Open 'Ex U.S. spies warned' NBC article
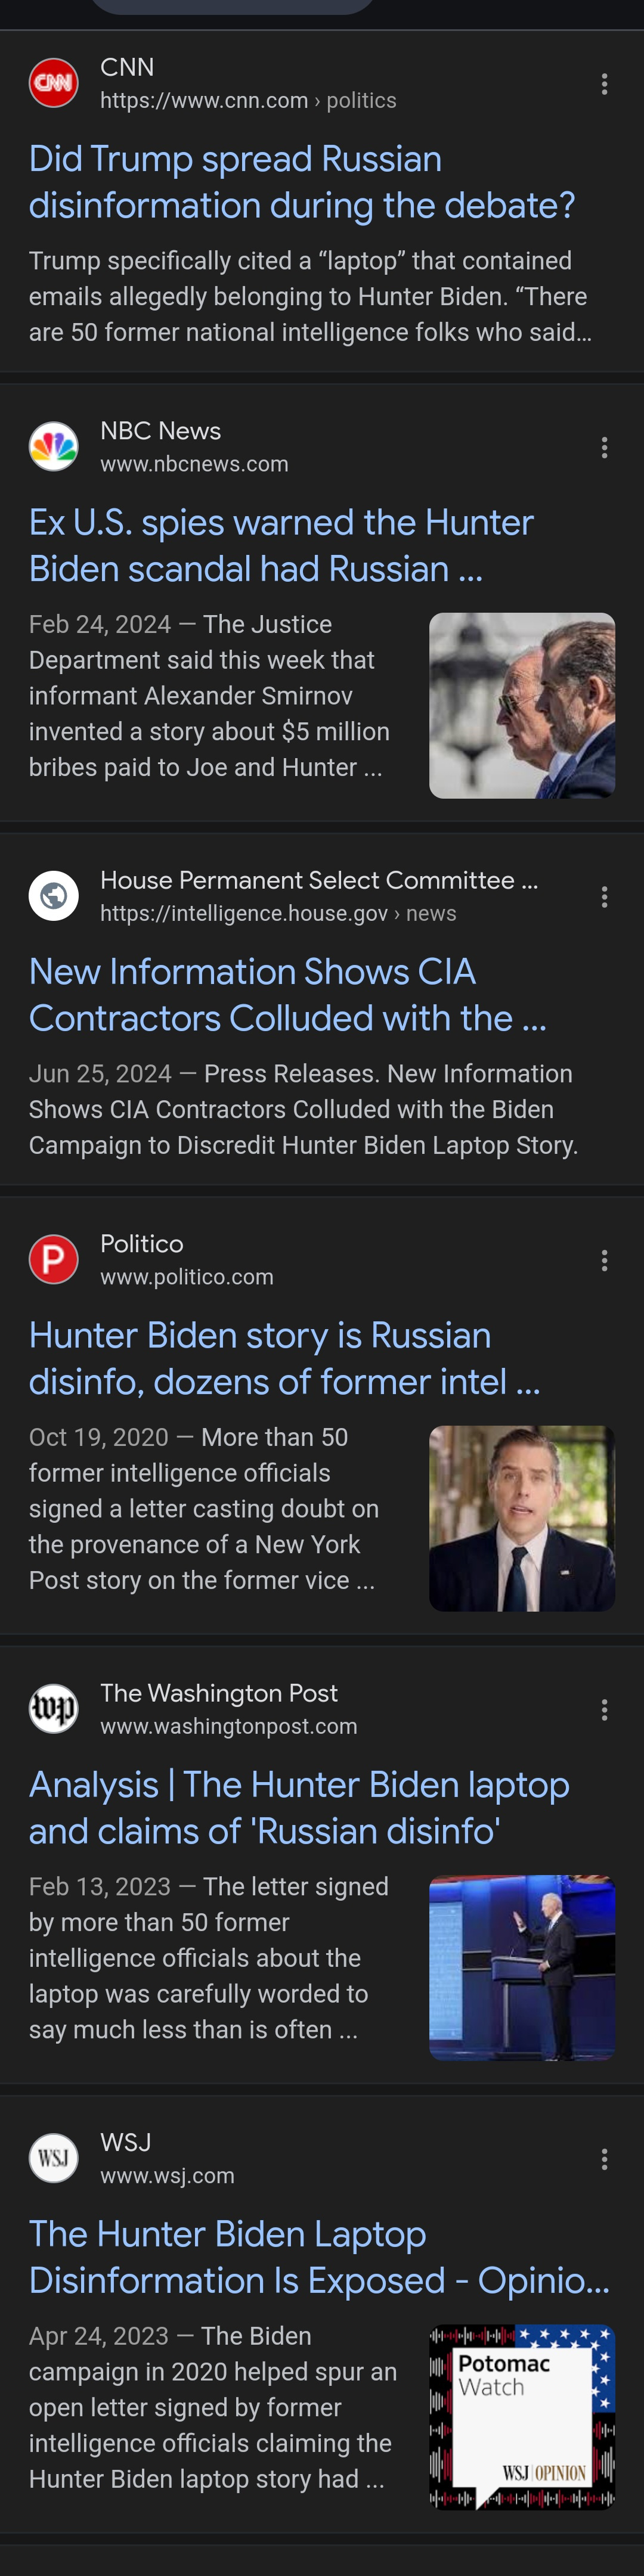The height and width of the screenshot is (2576, 644). tap(280, 545)
